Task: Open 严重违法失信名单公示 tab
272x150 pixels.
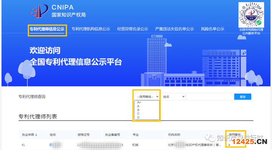Action: pyautogui.click(x=175, y=29)
